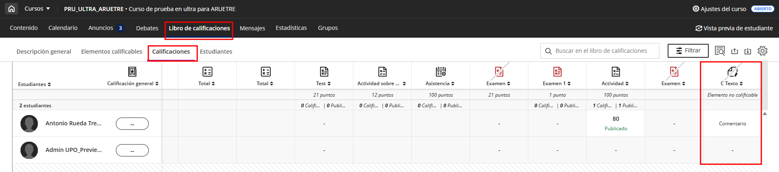The image size is (779, 172).
Task: Click the home icon in top bar
Action: click(x=12, y=9)
